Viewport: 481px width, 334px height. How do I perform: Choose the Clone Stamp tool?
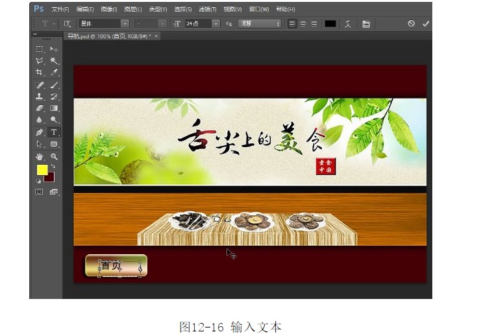pyautogui.click(x=40, y=97)
